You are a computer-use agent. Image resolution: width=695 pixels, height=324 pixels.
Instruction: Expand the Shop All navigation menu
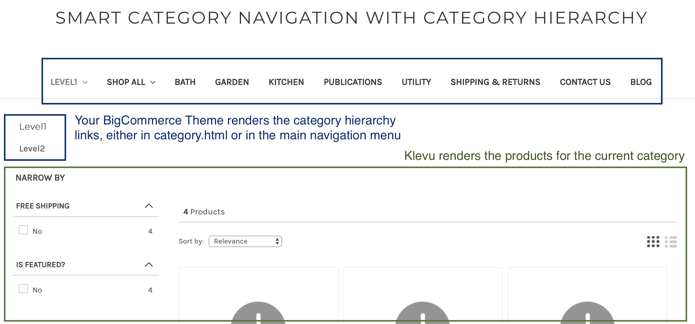131,82
